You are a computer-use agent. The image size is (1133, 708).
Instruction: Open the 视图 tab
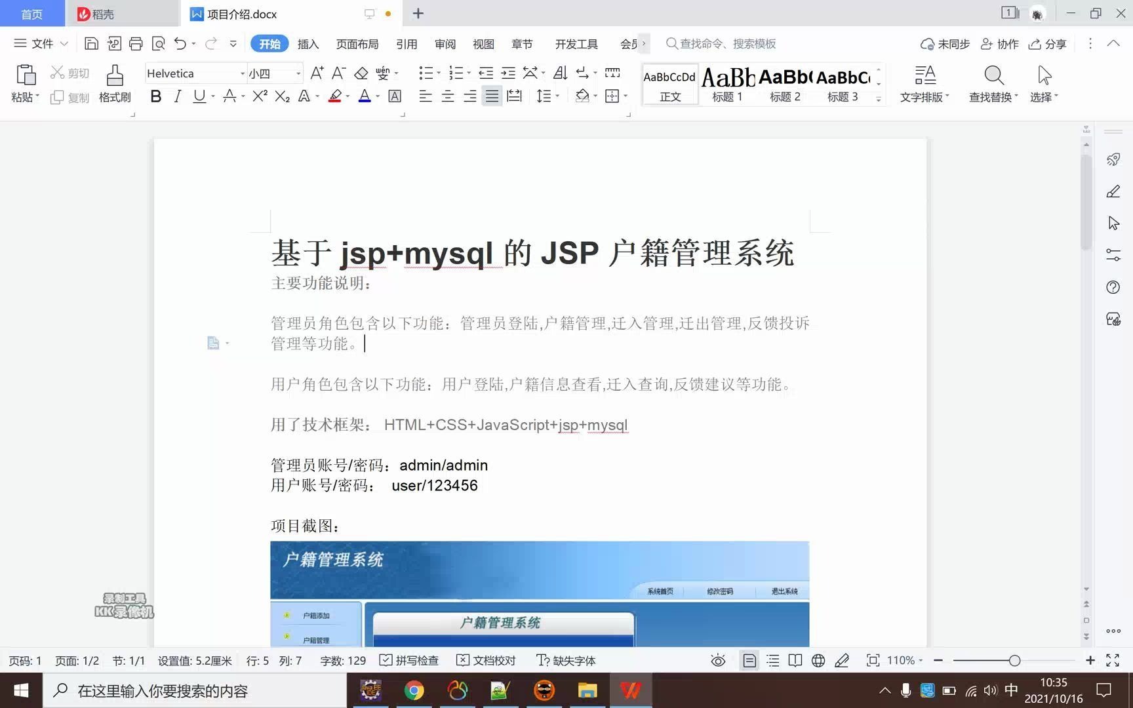click(x=483, y=44)
